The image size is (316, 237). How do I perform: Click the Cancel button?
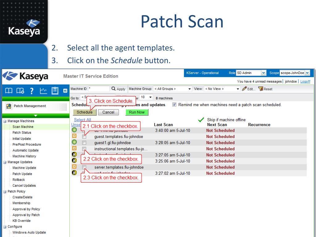tap(108, 112)
